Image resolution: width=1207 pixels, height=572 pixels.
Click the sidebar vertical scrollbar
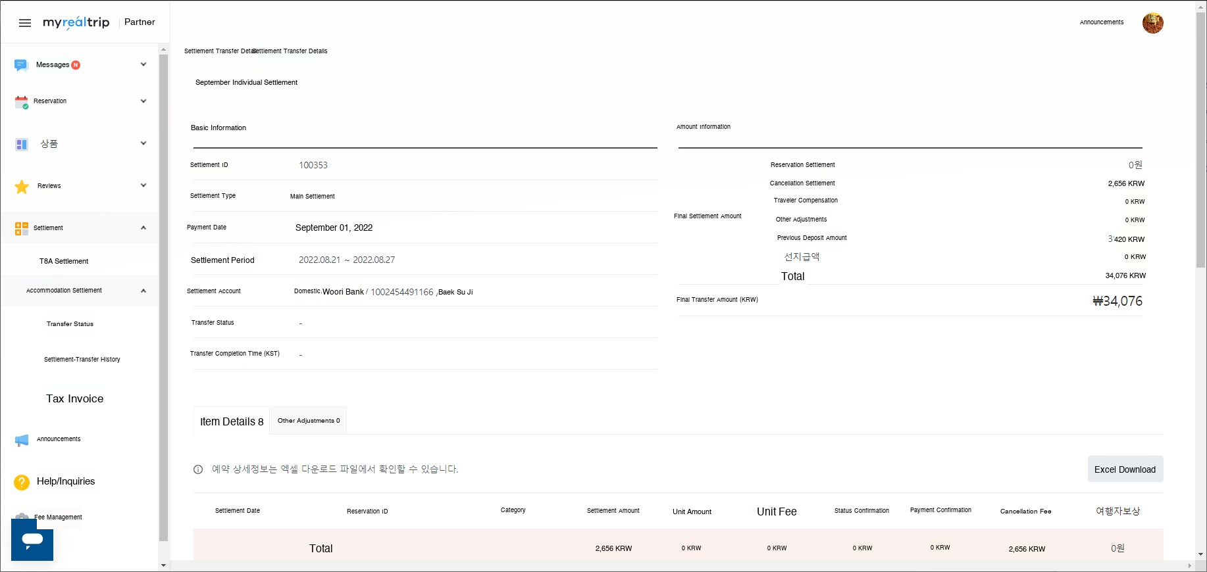point(163,296)
